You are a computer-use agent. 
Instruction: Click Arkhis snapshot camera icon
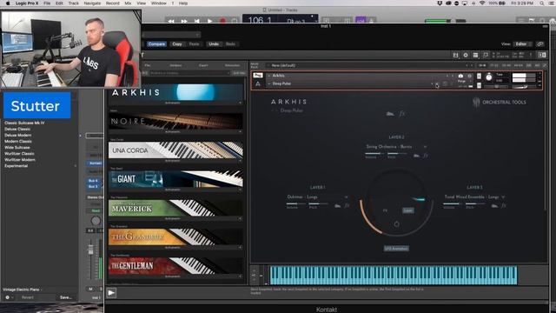[x=460, y=76]
